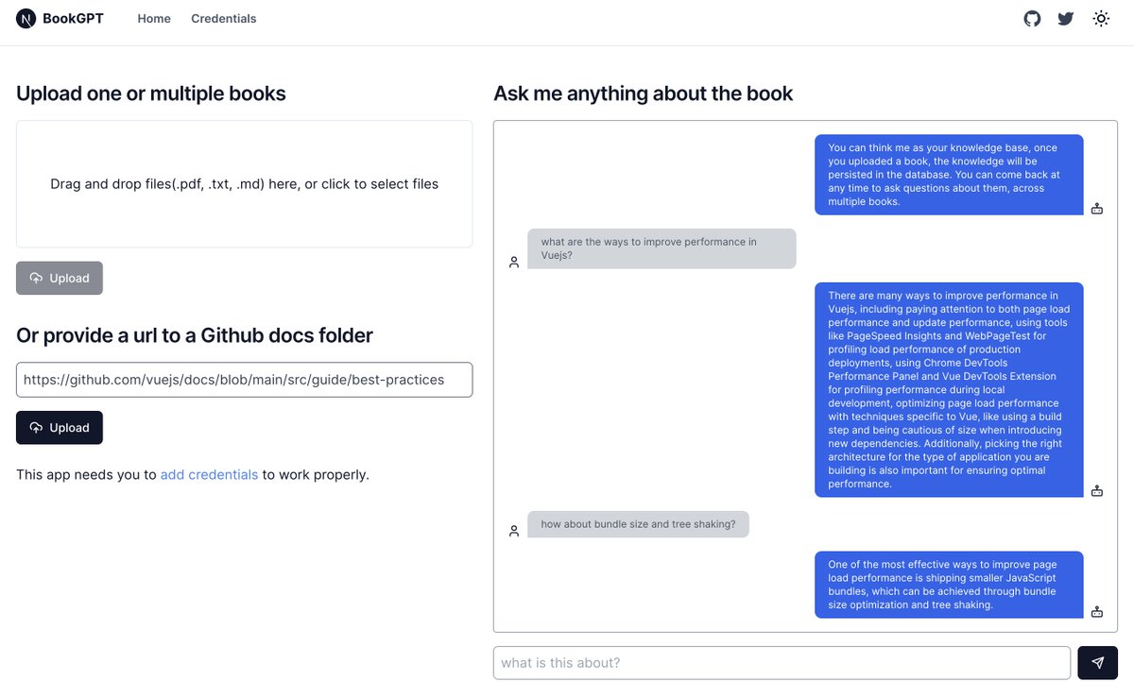The width and height of the screenshot is (1134, 699).
Task: Click user icon beside 'bundle size and tree shaking' question
Action: click(514, 531)
